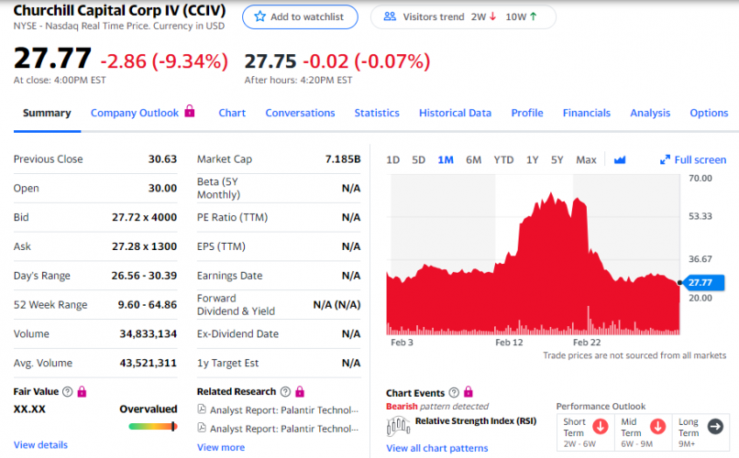
Task: Select the 6M chart range
Action: click(x=474, y=160)
